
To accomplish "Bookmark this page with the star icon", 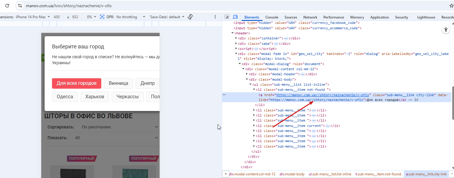I will click(x=451, y=6).
